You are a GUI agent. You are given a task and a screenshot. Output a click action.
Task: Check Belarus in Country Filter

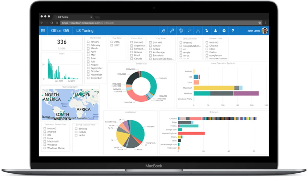pyautogui.click(x=132, y=52)
